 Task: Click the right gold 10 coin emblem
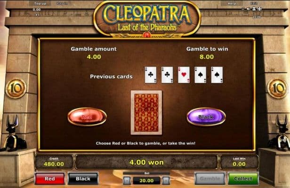point(277,88)
